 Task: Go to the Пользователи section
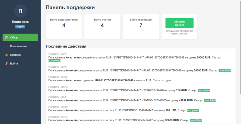coord(20,46)
